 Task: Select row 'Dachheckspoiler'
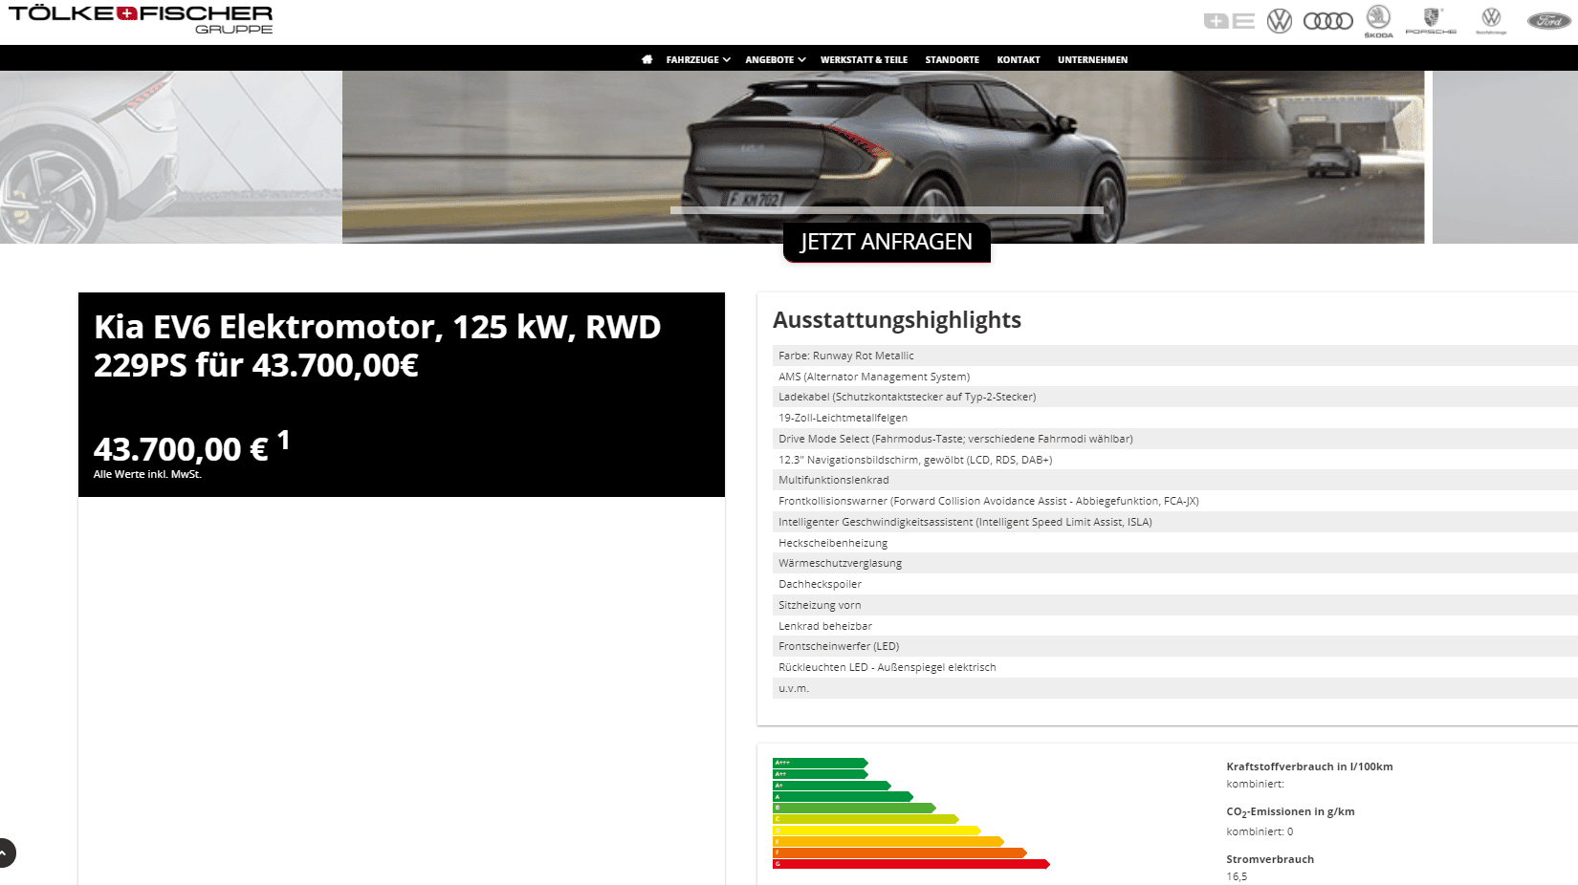pos(1174,584)
